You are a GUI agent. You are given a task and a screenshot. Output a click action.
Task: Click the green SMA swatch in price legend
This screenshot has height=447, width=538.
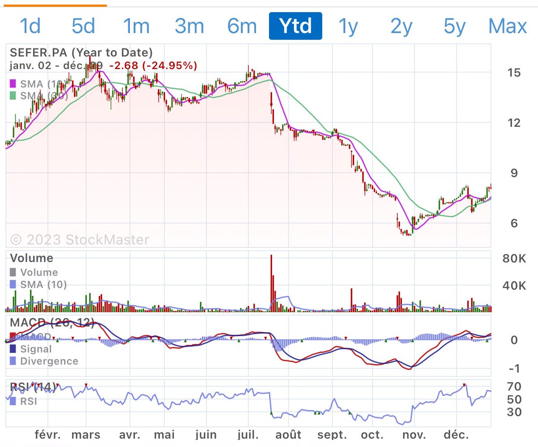click(x=13, y=95)
